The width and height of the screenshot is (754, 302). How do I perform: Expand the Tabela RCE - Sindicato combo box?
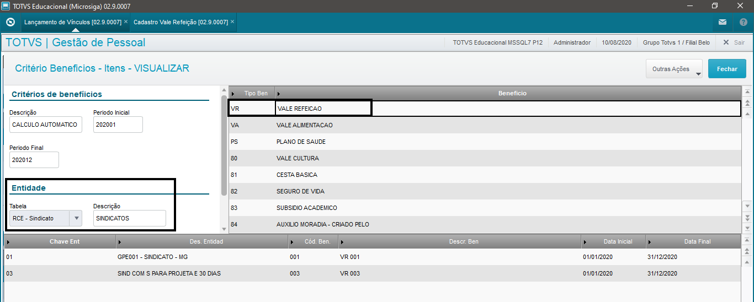[x=76, y=218]
